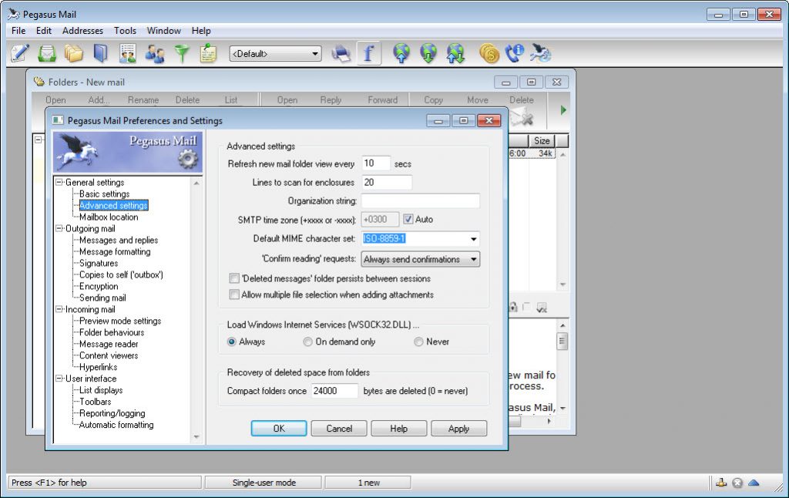Allow multiple file selection when adding attachments
This screenshot has width=789, height=498.
point(234,294)
